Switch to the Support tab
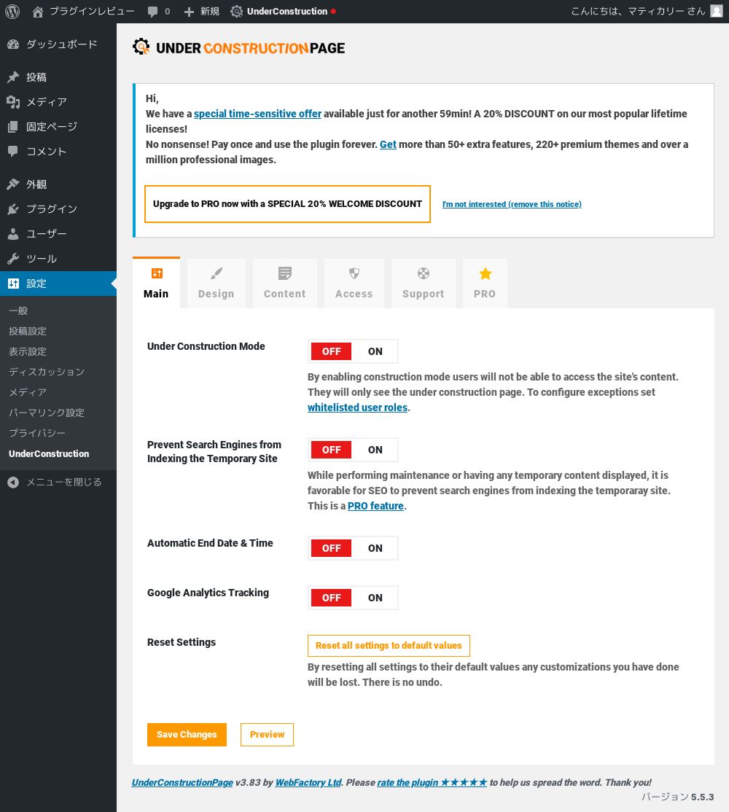Image resolution: width=729 pixels, height=812 pixels. click(424, 284)
